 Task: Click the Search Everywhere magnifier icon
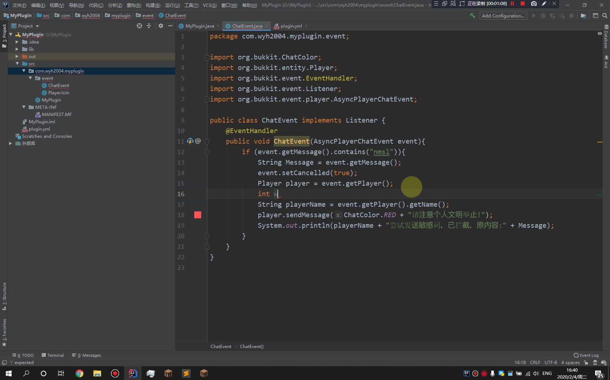(605, 16)
